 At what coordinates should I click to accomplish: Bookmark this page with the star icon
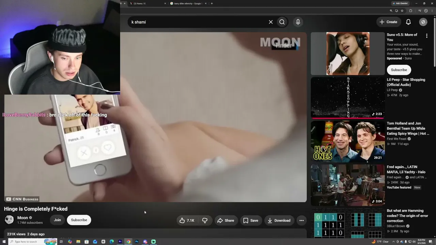[x=402, y=11]
